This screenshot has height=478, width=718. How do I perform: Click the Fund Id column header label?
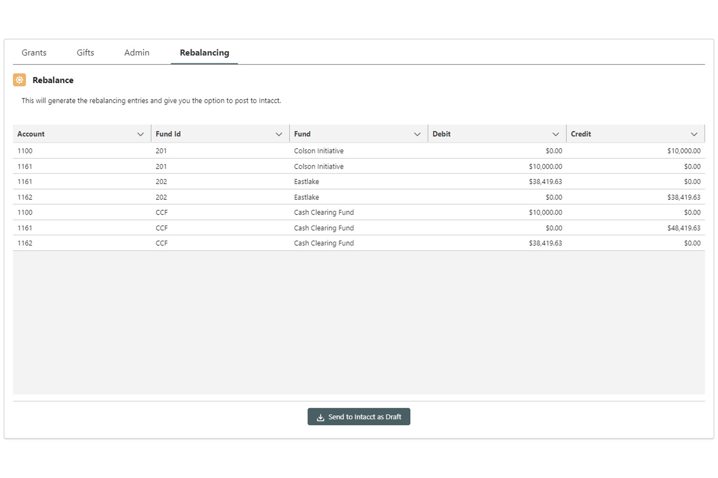[168, 134]
